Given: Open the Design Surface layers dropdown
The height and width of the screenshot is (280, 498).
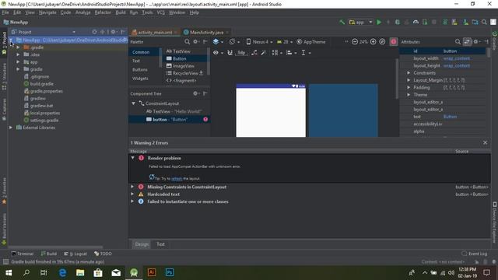Looking at the screenshot, I should tap(218, 42).
